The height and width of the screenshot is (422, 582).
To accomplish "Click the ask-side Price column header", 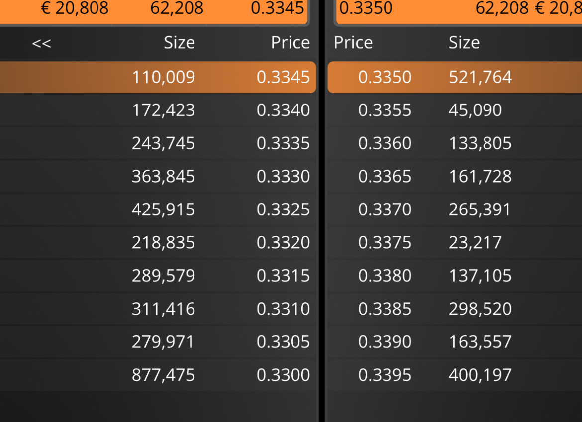I will coord(353,43).
